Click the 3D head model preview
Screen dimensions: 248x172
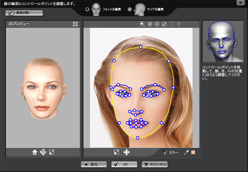[44, 89]
